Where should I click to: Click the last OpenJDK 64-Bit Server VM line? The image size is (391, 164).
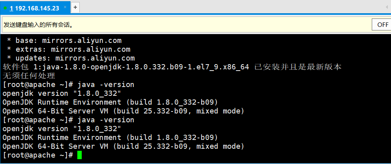[123, 146]
